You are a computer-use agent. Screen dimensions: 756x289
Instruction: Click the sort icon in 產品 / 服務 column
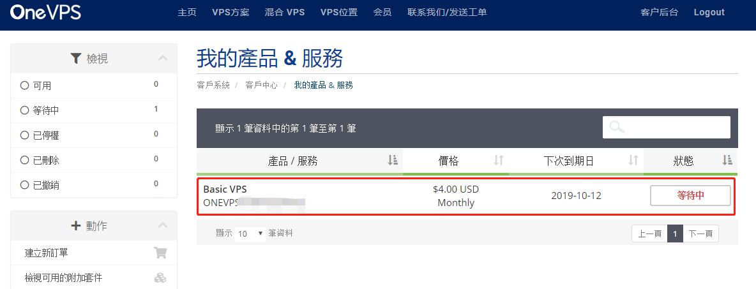[x=393, y=161]
